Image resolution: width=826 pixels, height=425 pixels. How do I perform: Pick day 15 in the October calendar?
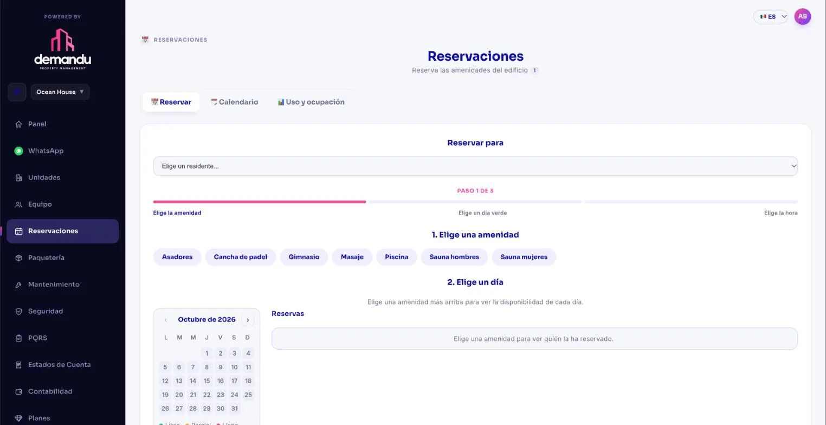[206, 381]
